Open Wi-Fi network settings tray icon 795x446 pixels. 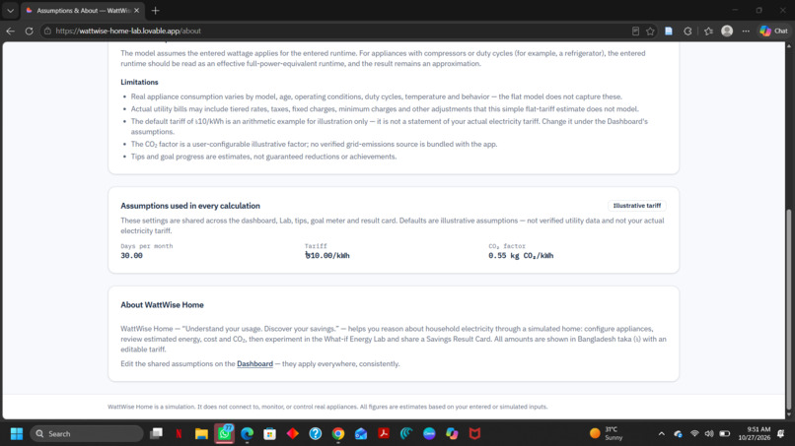coord(694,434)
